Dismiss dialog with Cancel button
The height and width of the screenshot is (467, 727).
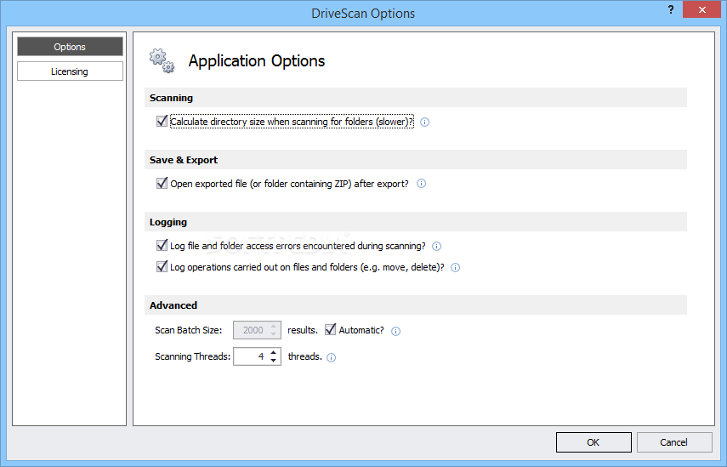coord(674,442)
